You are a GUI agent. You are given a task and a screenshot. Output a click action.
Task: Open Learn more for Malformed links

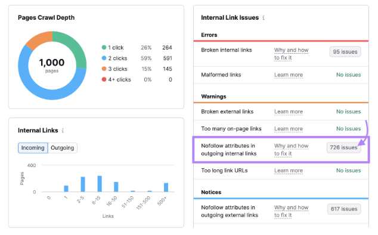point(289,75)
